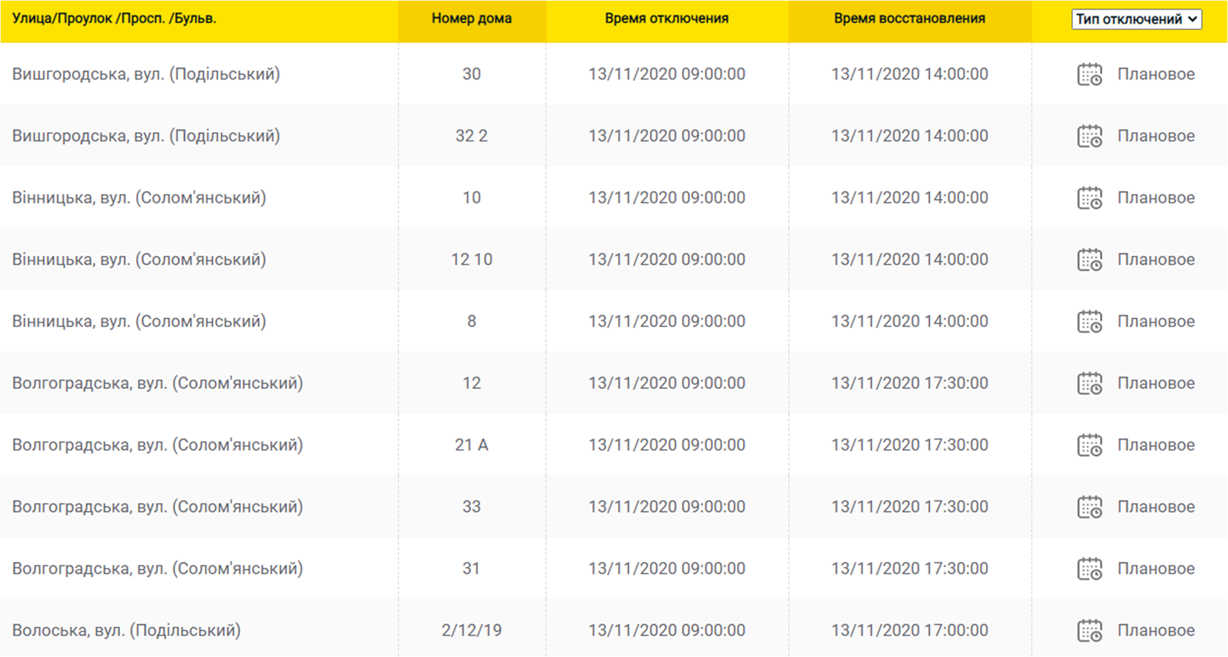Click the calendar icon in the Вишгородська 32 2 row
1228x657 pixels.
point(1089,137)
